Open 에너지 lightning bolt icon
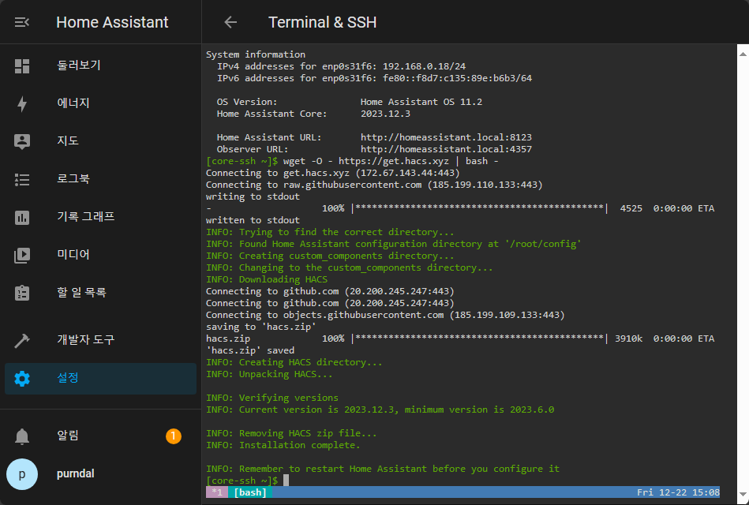This screenshot has width=749, height=505. tap(22, 103)
